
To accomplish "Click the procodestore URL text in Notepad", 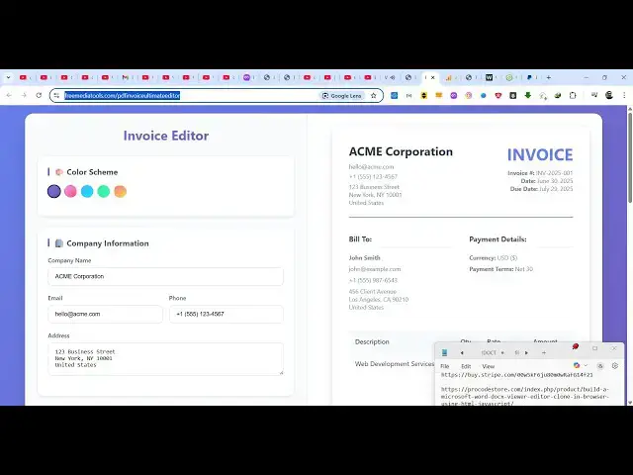I will click(x=524, y=396).
